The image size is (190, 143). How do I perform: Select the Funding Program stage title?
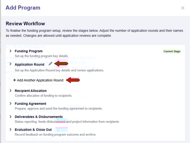[29, 51]
